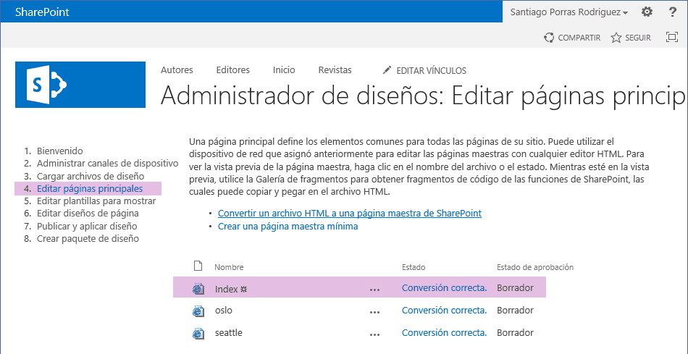Click Borrador cell in oslo row
The height and width of the screenshot is (354, 688).
pos(515,311)
